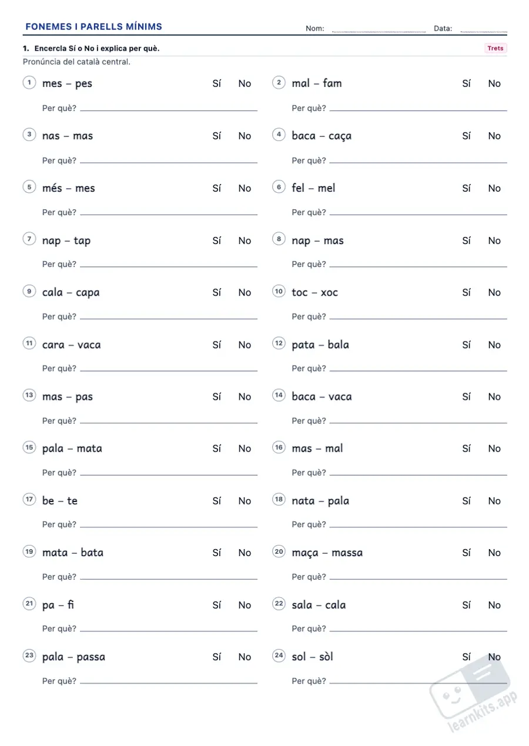Click the Fonemes i parells mínims title
The height and width of the screenshot is (746, 529).
click(x=94, y=27)
